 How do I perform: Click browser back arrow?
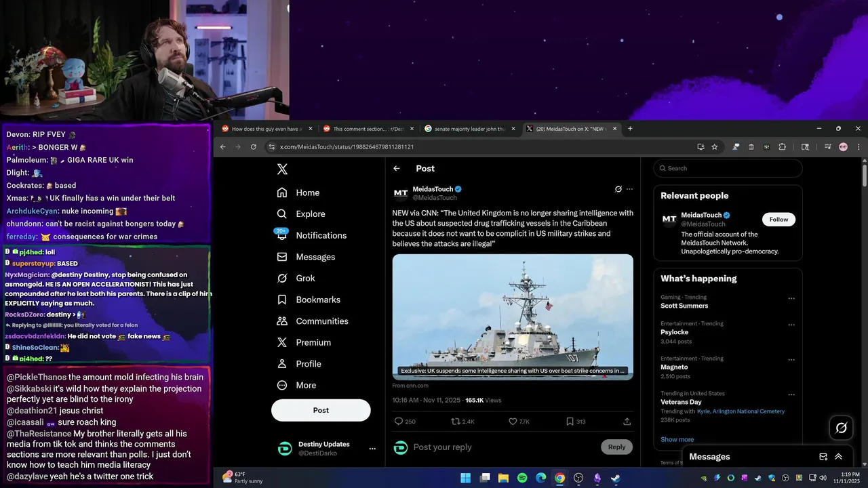click(x=222, y=146)
